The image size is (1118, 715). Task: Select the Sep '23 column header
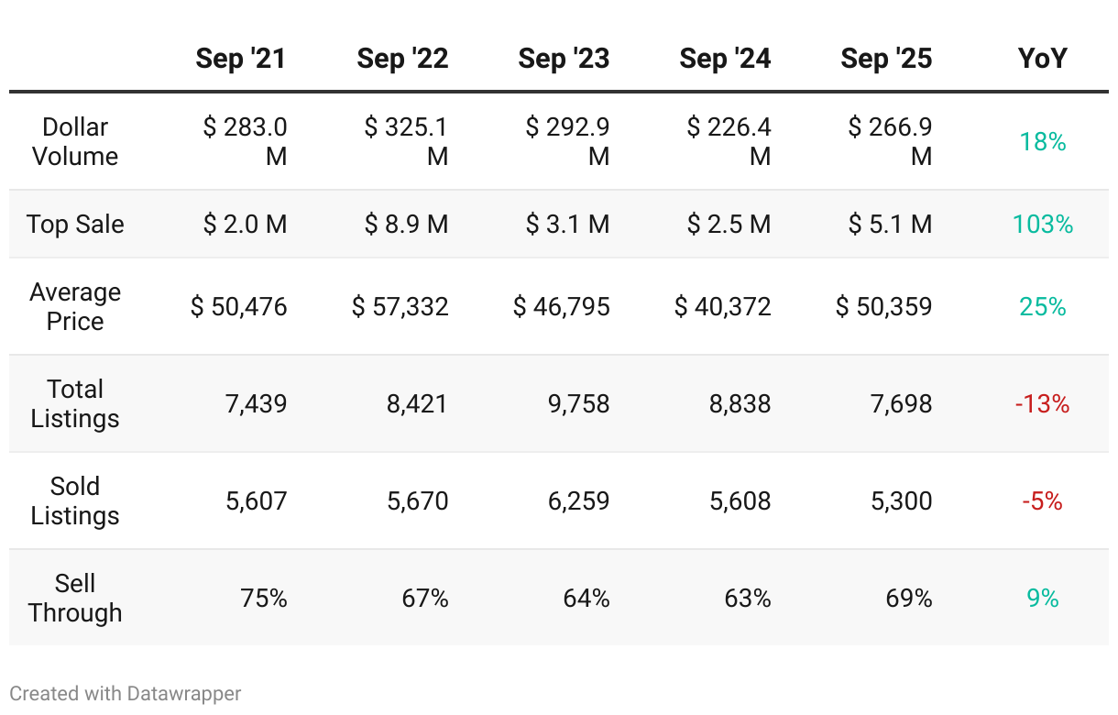point(564,59)
